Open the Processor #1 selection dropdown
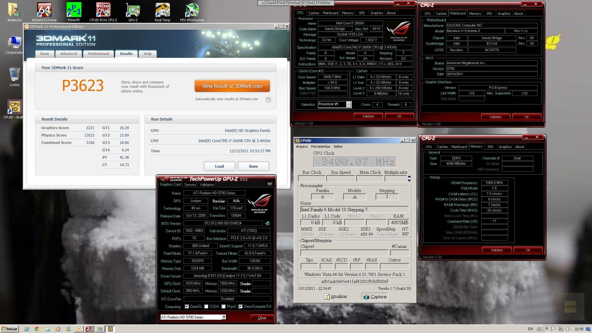The height and width of the screenshot is (333, 592). click(348, 105)
